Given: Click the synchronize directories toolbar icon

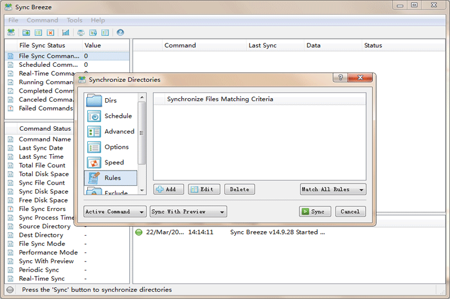Looking at the screenshot, I should 11,33.
